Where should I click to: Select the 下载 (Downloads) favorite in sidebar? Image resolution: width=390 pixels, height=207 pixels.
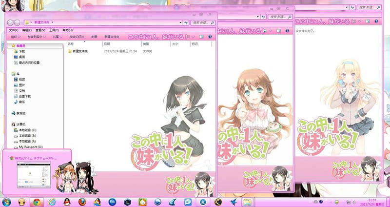tap(21, 51)
